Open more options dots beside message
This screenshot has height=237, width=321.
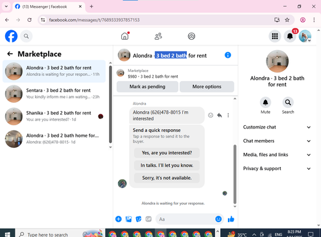(x=228, y=115)
